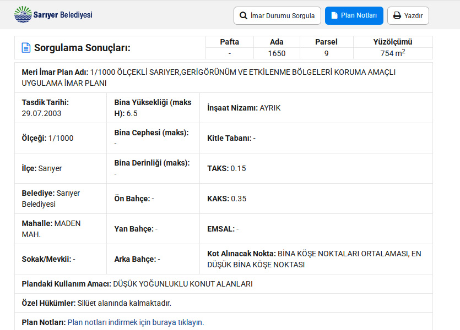Select Tasdik Tarihi date 29.07.2003
The height and width of the screenshot is (330, 460).
[x=41, y=114]
